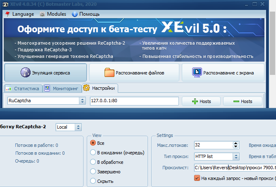
Task: Click the Очередь: 0 text
Action: click(x=27, y=161)
